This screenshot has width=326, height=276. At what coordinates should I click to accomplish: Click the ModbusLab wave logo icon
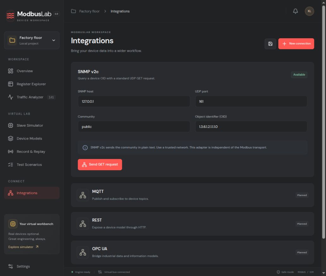click(x=10, y=15)
